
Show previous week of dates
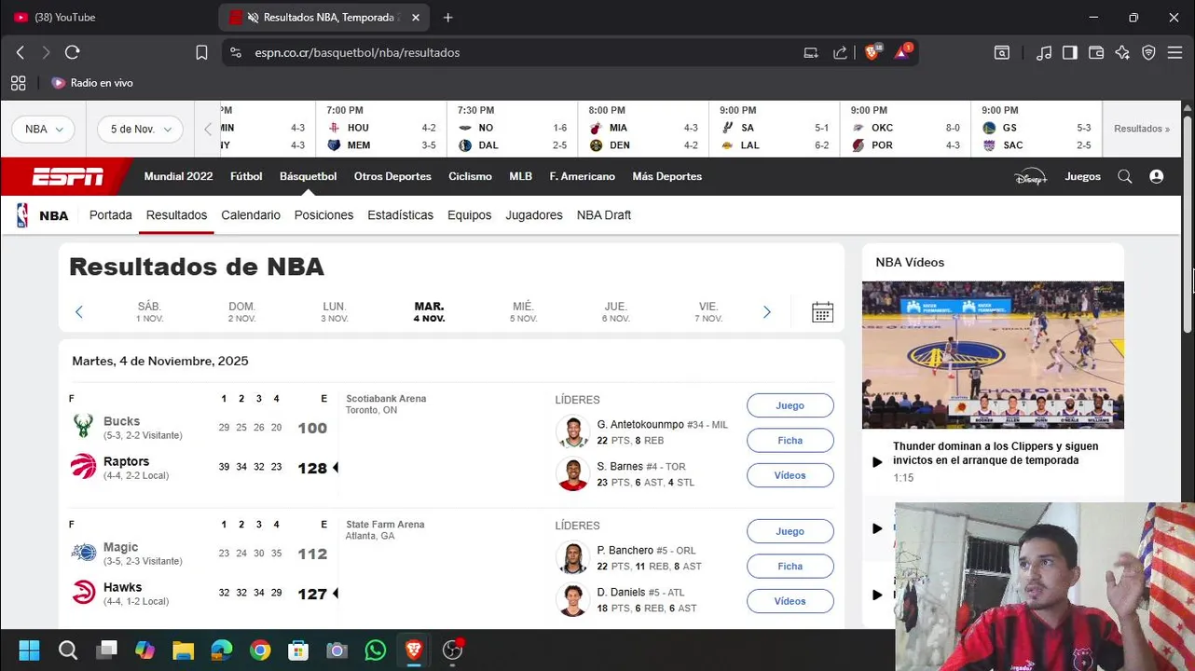click(79, 312)
